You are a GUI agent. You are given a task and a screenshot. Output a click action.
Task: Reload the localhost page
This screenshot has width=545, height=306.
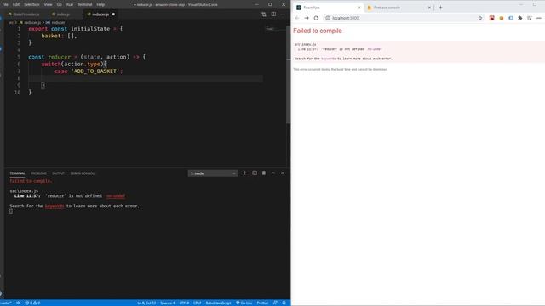[316, 18]
